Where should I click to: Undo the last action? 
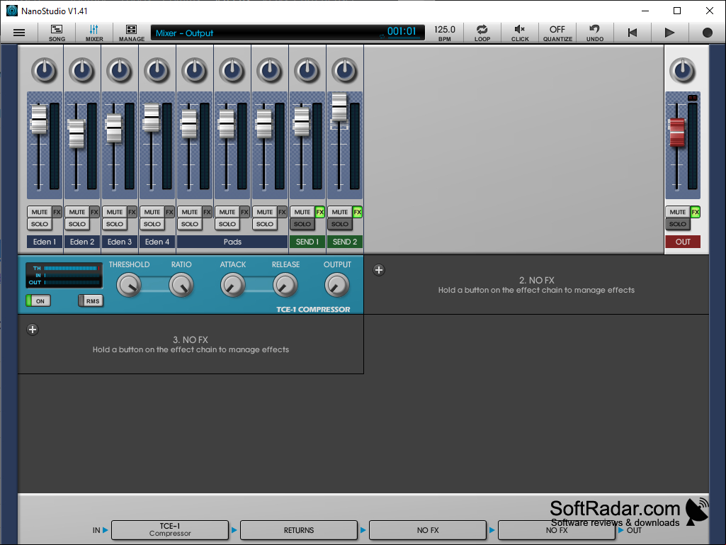pos(595,33)
